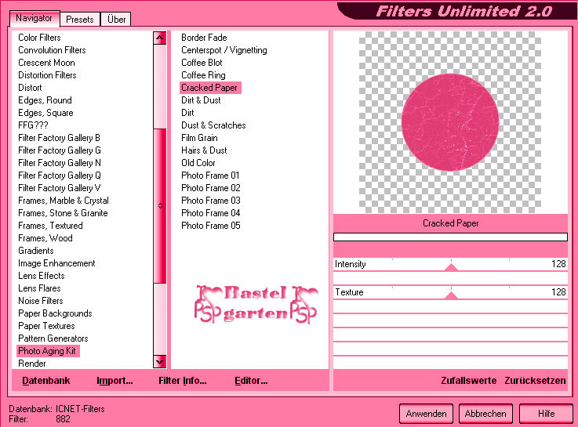The height and width of the screenshot is (427, 578).
Task: Reset settings with Zurücksetzen
Action: point(535,381)
